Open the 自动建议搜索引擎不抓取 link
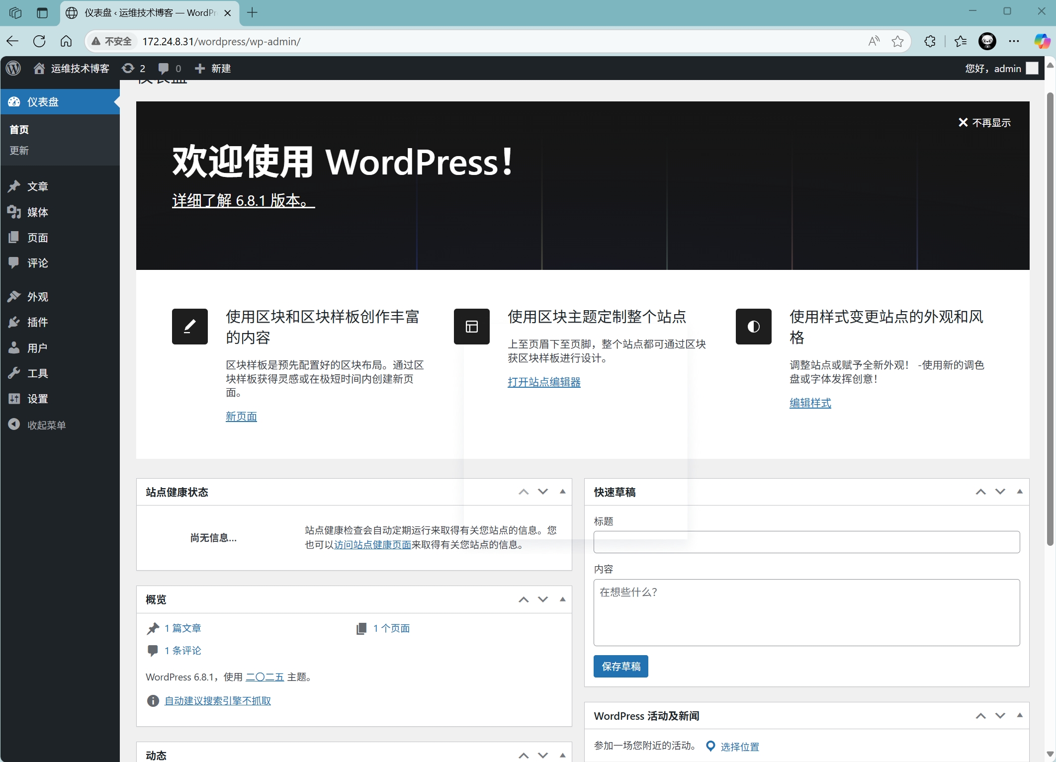Image resolution: width=1056 pixels, height=762 pixels. (218, 700)
